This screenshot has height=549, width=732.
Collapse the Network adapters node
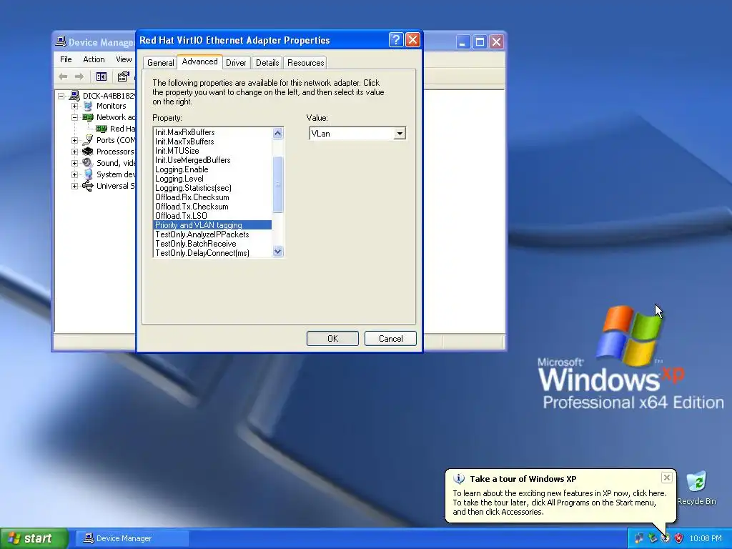pyautogui.click(x=74, y=118)
